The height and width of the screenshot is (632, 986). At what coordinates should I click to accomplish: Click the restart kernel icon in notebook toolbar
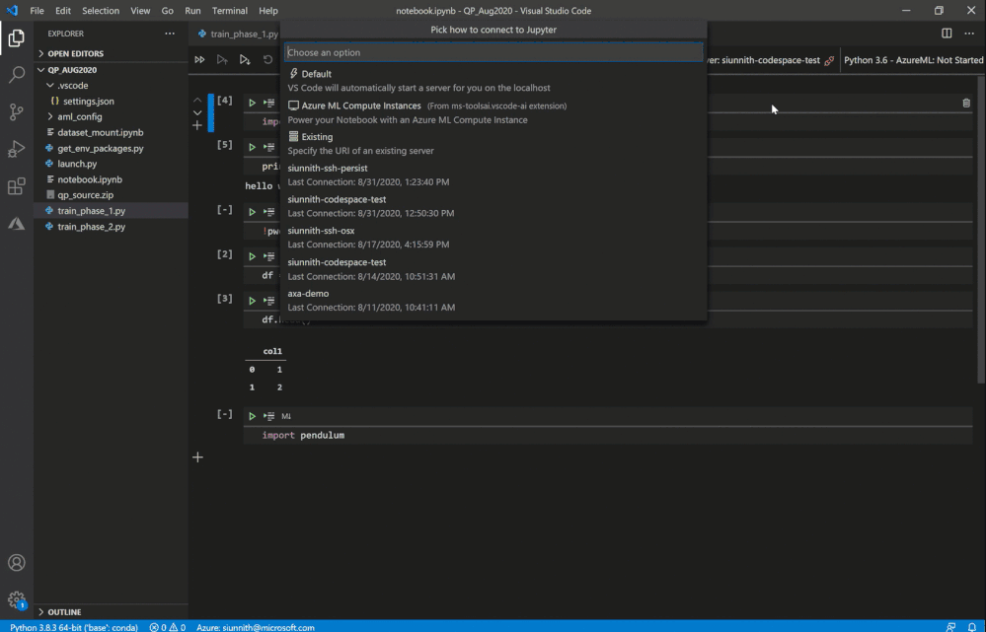[x=267, y=60]
